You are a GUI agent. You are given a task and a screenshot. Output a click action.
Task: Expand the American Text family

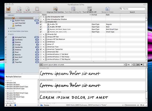[44, 47]
